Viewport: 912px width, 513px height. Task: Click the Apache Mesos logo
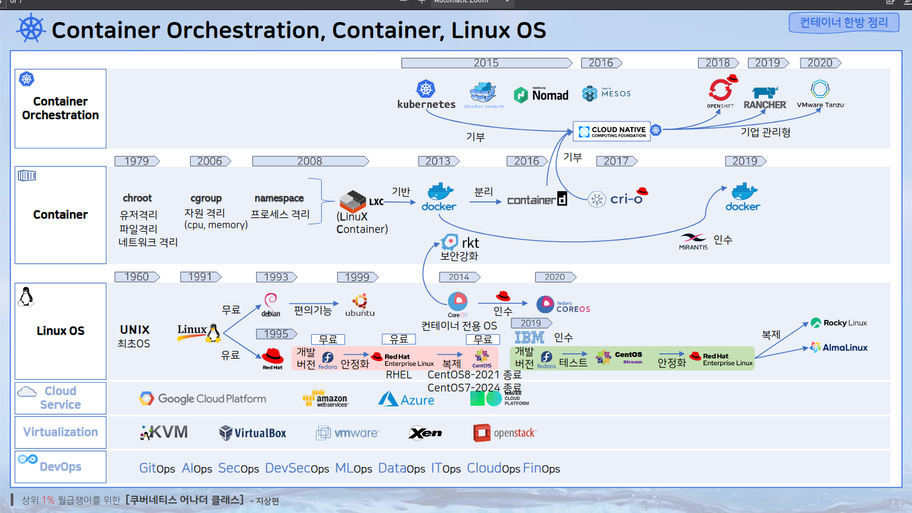pos(606,94)
